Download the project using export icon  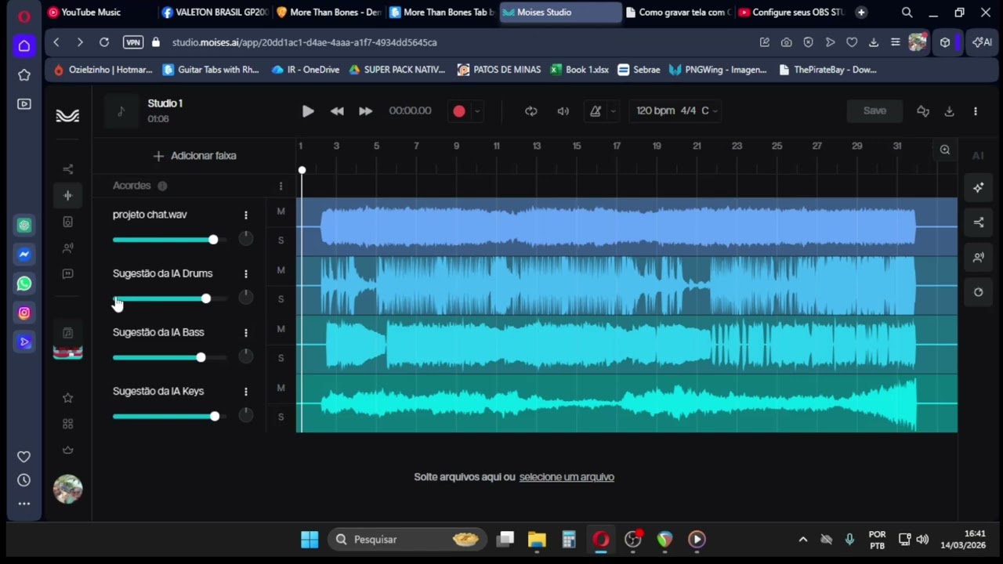pos(949,111)
